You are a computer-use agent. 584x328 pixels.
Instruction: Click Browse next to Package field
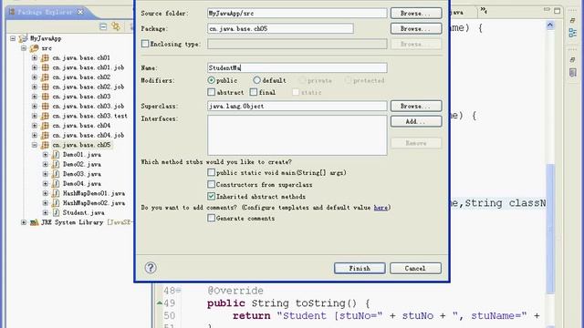tap(416, 28)
